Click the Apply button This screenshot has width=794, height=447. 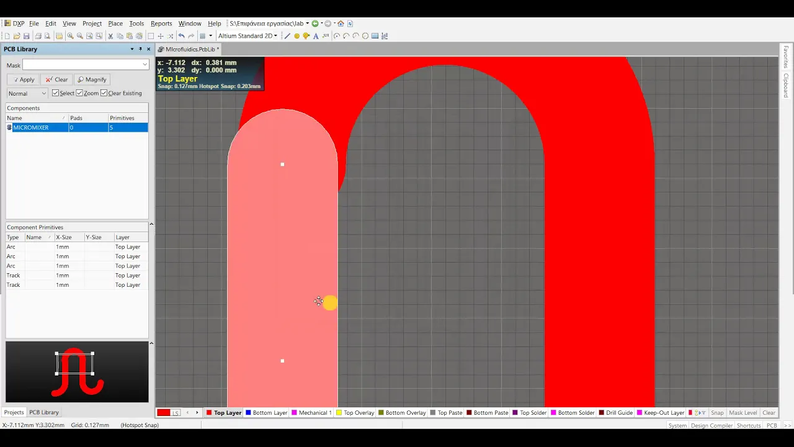tap(23, 79)
